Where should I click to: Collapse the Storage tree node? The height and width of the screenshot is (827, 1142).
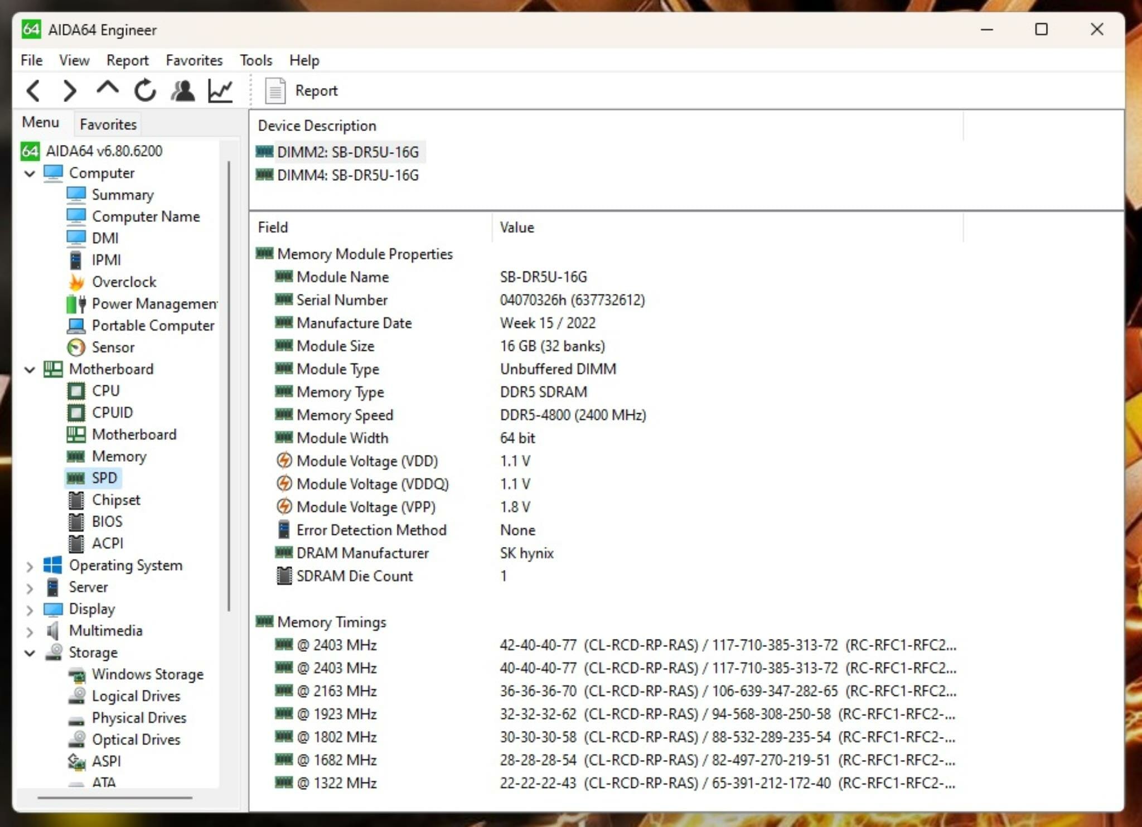(30, 653)
